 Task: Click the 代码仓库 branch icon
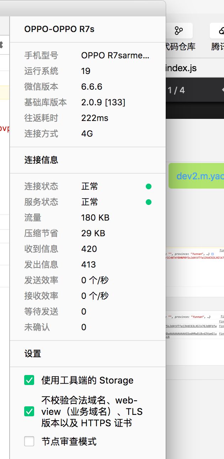coord(178,31)
